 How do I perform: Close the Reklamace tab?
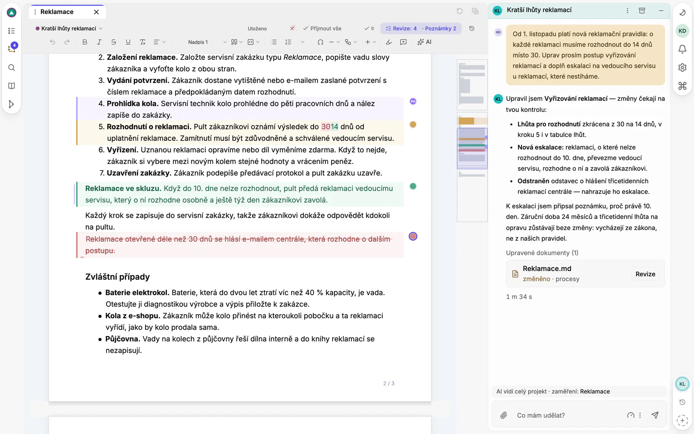pyautogui.click(x=96, y=12)
